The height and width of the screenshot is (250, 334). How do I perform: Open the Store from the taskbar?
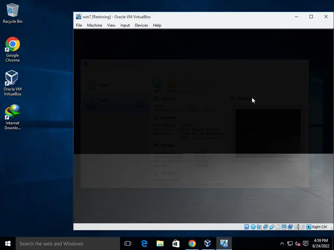tap(176, 243)
